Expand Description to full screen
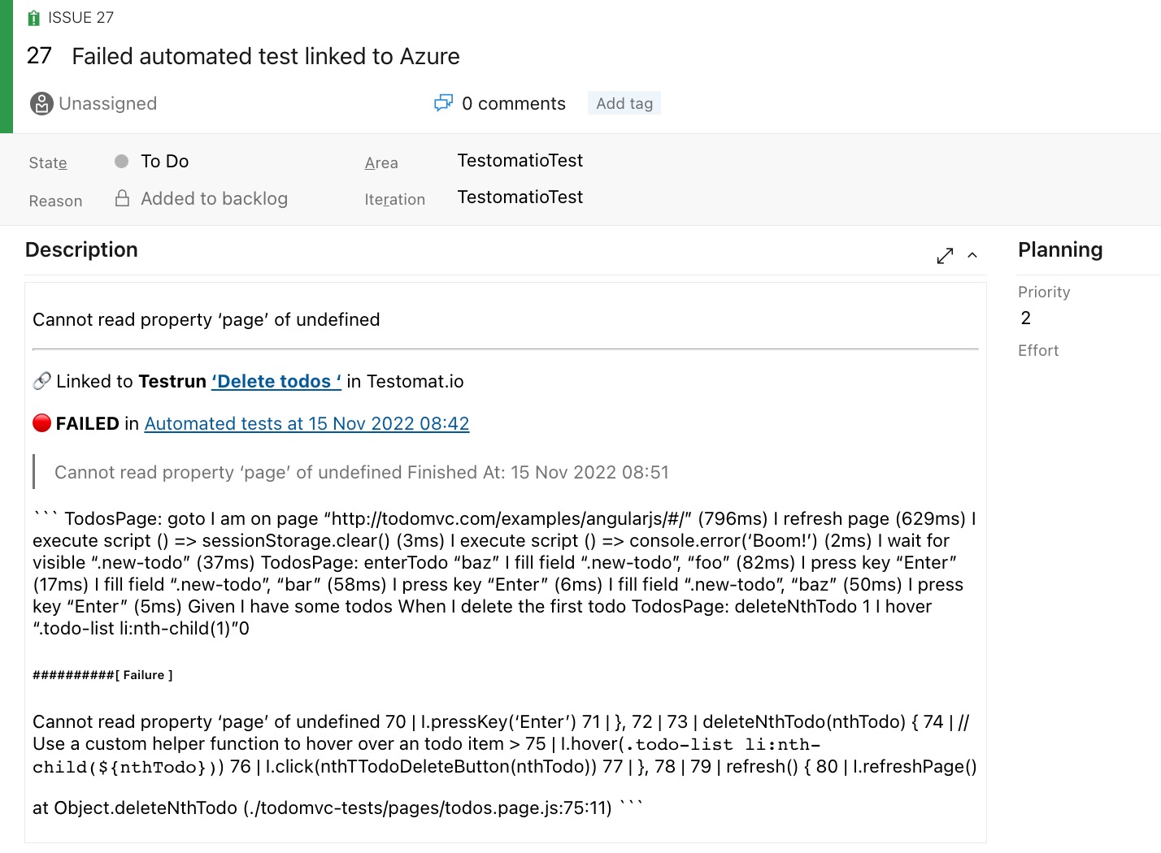Image resolution: width=1161 pixels, height=853 pixels. 945,256
